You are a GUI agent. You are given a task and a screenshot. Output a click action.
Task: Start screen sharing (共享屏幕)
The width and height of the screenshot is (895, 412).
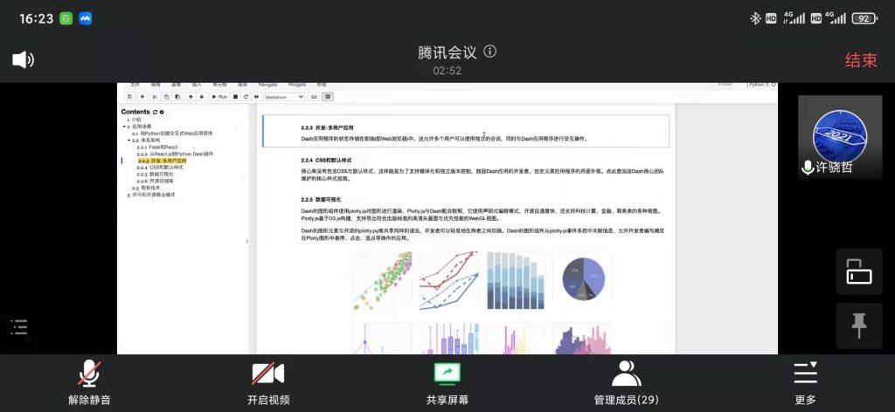pos(447,382)
